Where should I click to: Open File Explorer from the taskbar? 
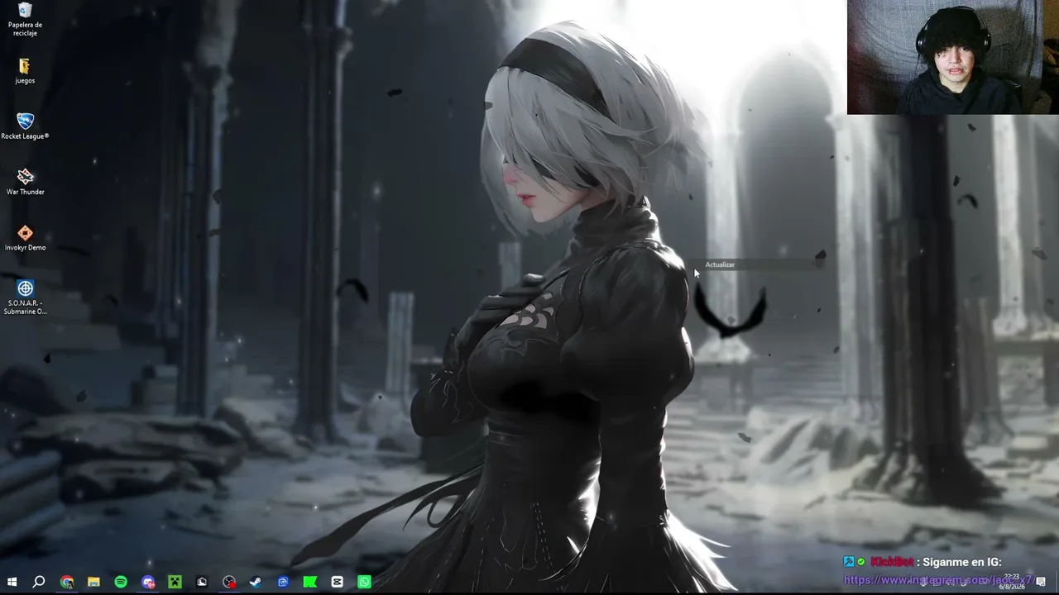tap(93, 582)
